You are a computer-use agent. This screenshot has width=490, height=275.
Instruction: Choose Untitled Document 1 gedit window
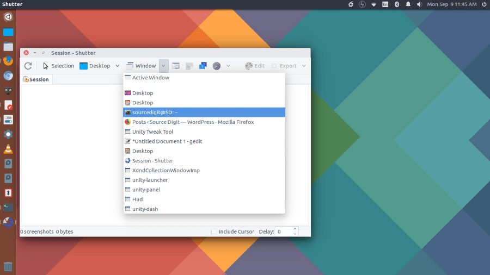click(x=204, y=141)
